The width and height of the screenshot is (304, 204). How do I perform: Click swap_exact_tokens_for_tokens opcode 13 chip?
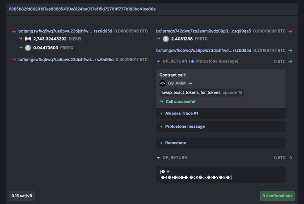tap(202, 93)
